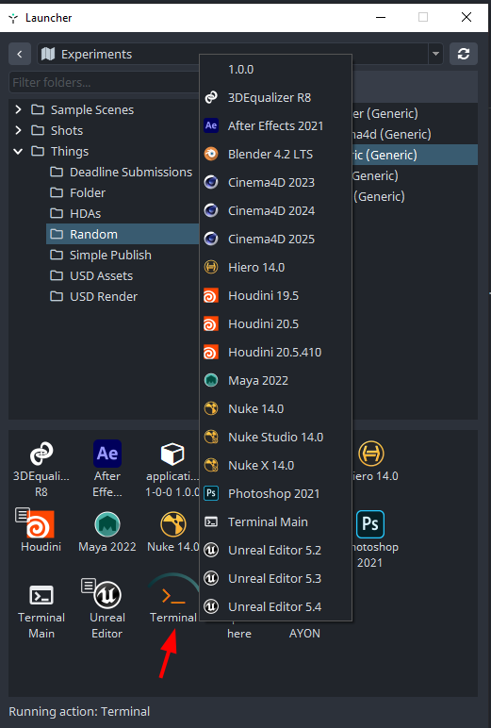
Task: Select the USD Assets folder
Action: [x=123, y=275]
